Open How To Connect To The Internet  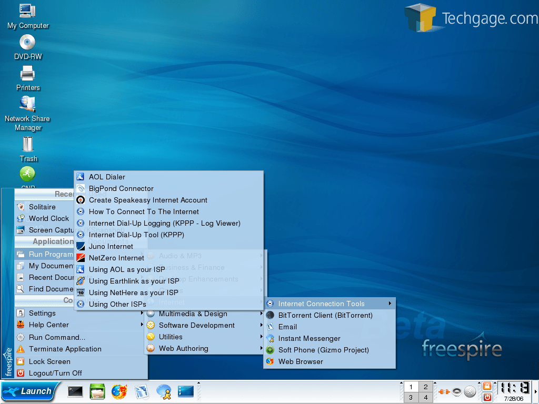pyautogui.click(x=169, y=211)
